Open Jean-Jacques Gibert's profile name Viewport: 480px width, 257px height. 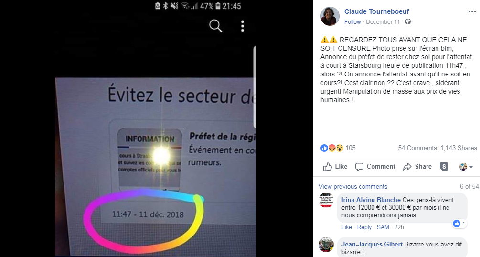click(372, 245)
